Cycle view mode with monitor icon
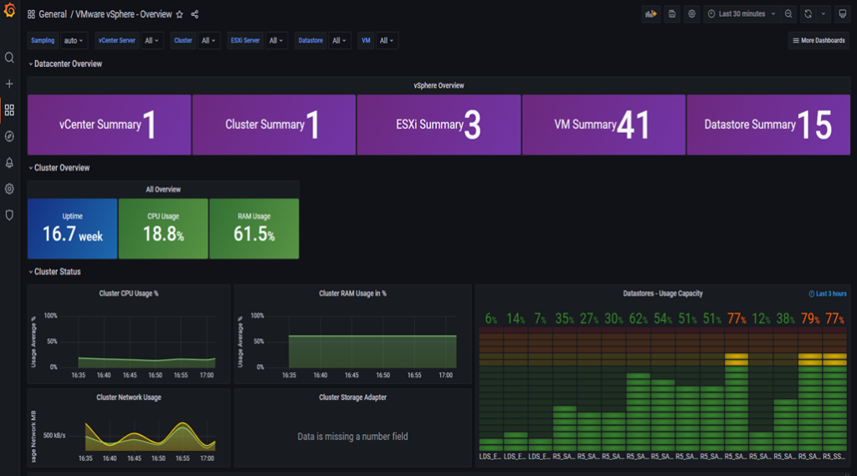 [x=842, y=14]
